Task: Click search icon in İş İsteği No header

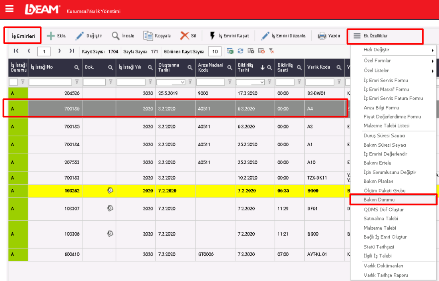Action: tap(77, 68)
